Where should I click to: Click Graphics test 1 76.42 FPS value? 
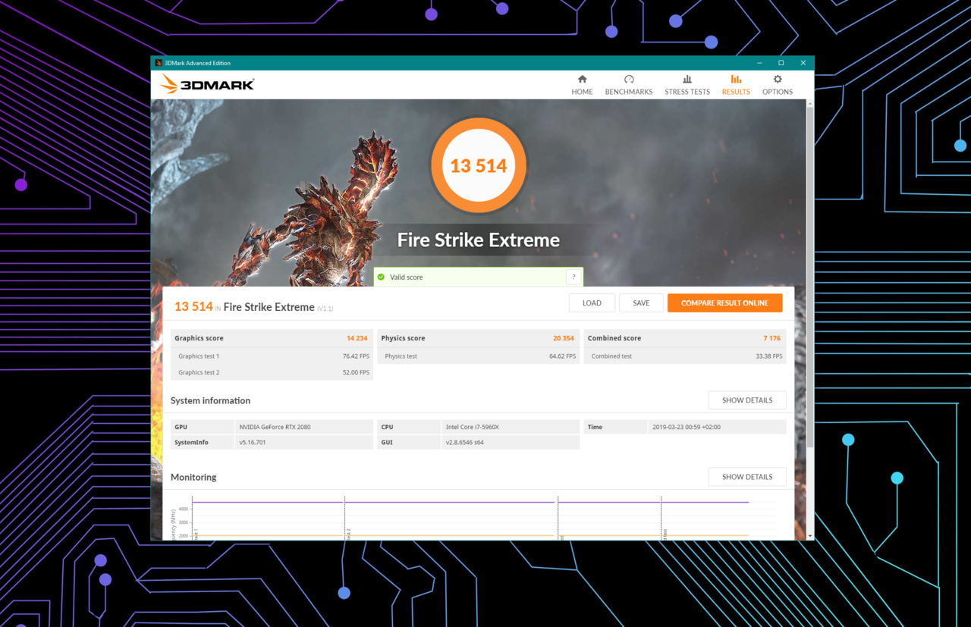point(356,356)
